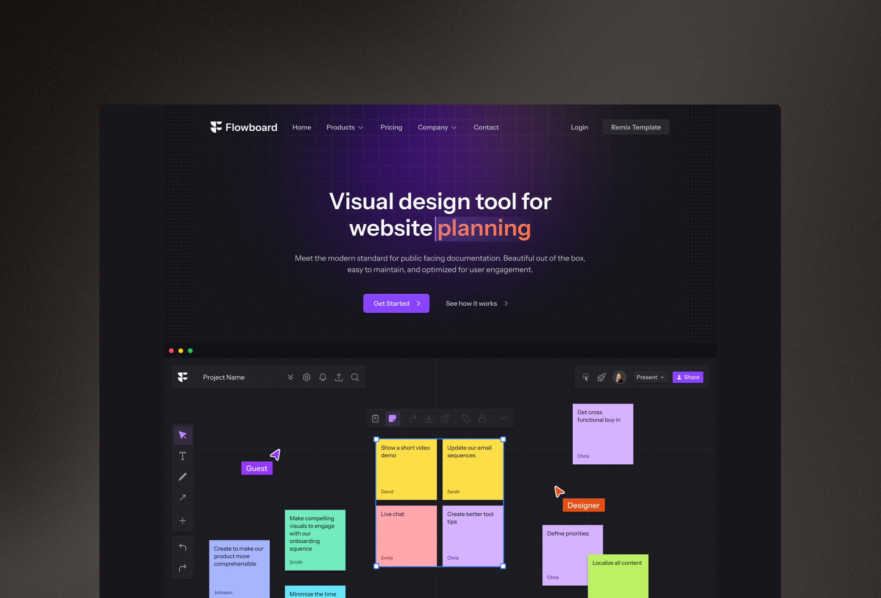Expand the Company dropdown menu

pos(437,127)
